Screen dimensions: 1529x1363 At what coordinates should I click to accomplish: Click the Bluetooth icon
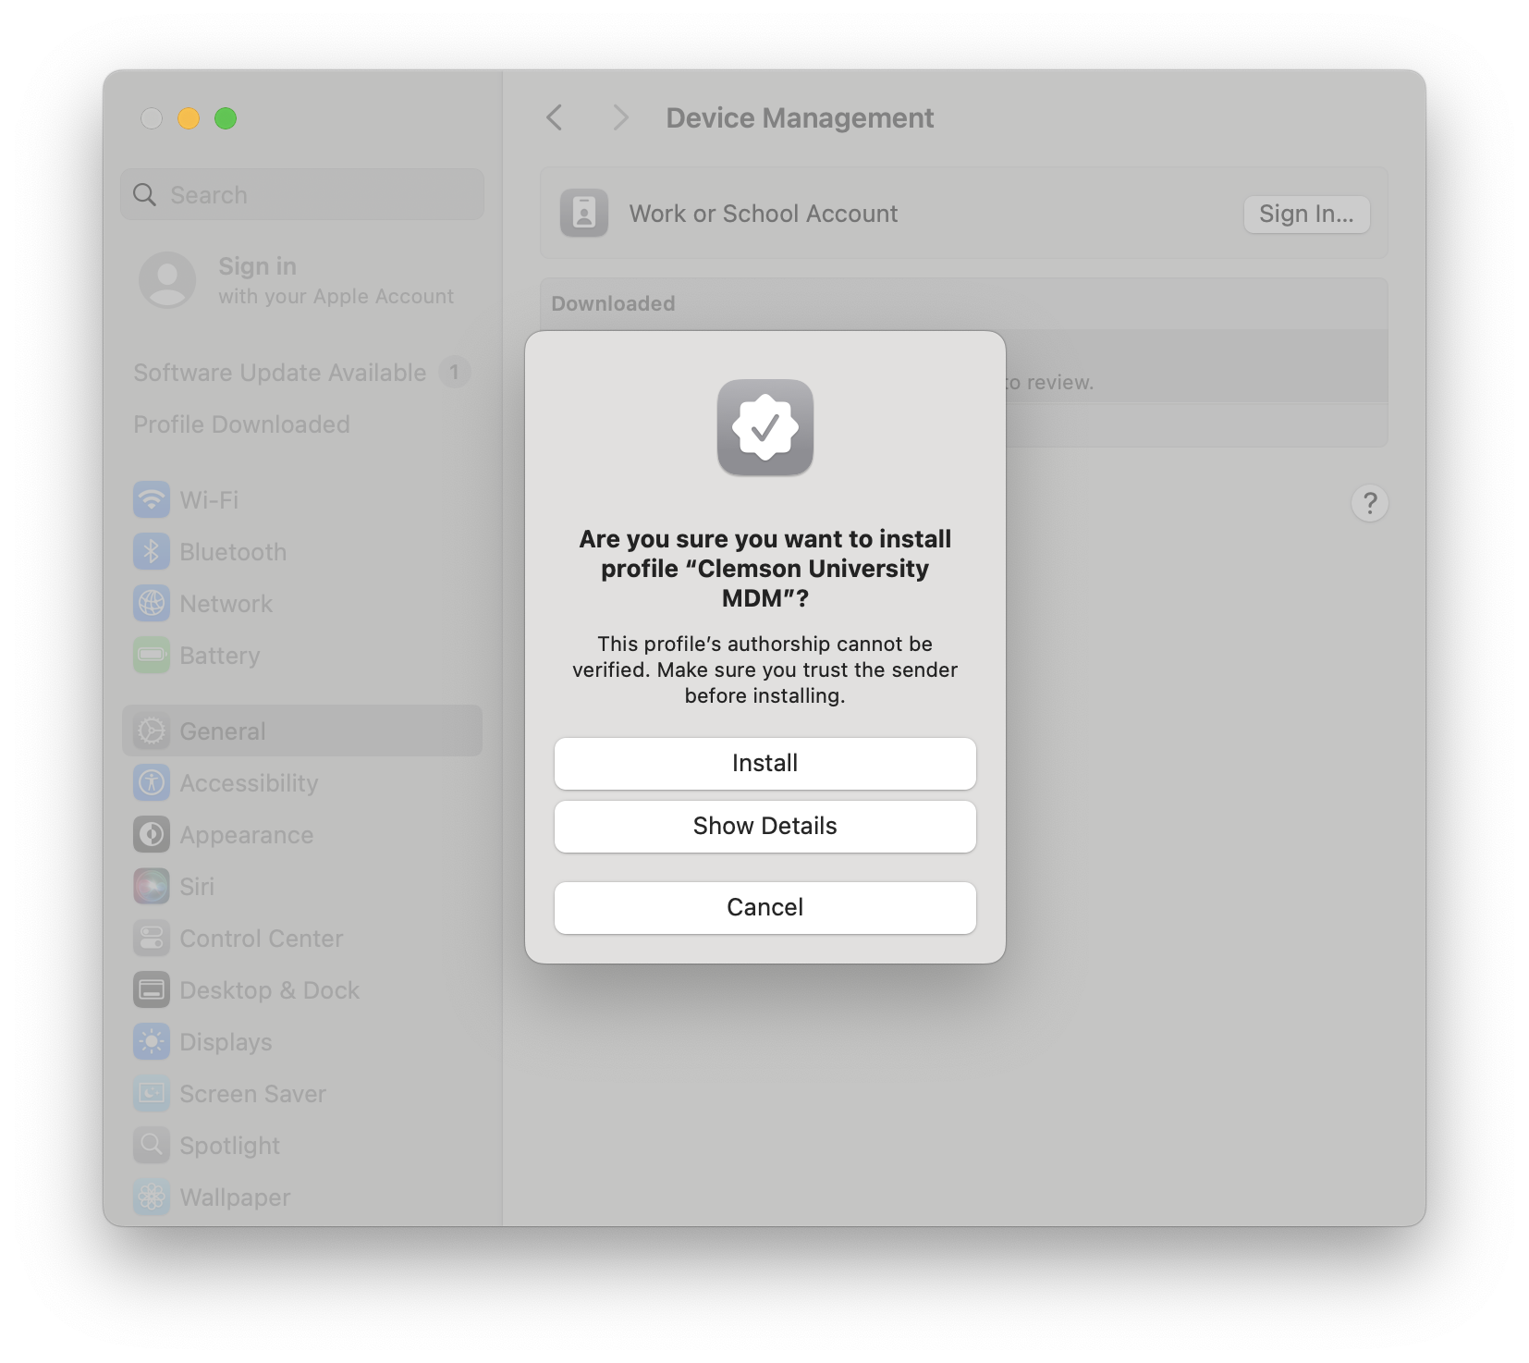[152, 552]
